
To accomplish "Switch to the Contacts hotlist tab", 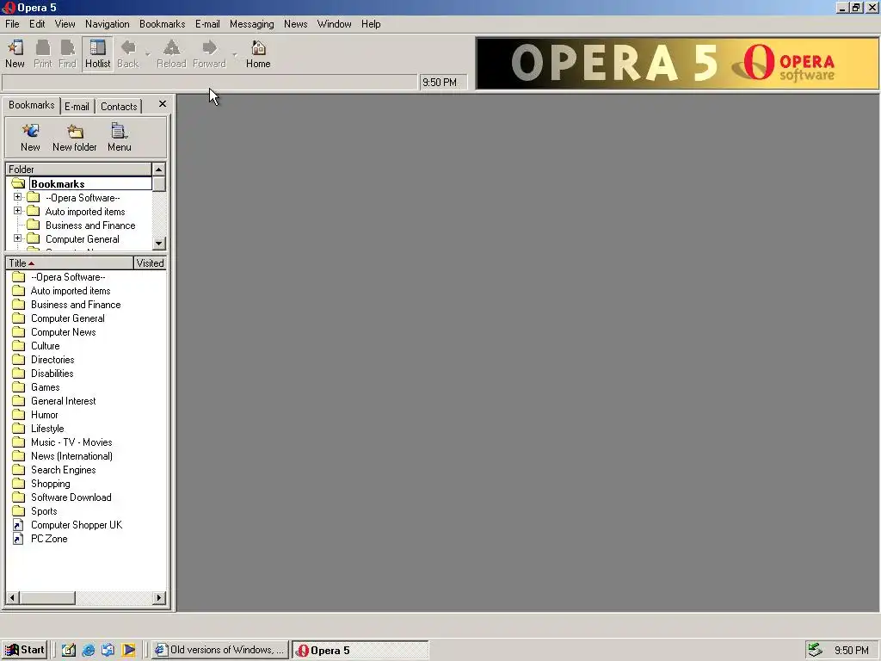I will (x=119, y=106).
